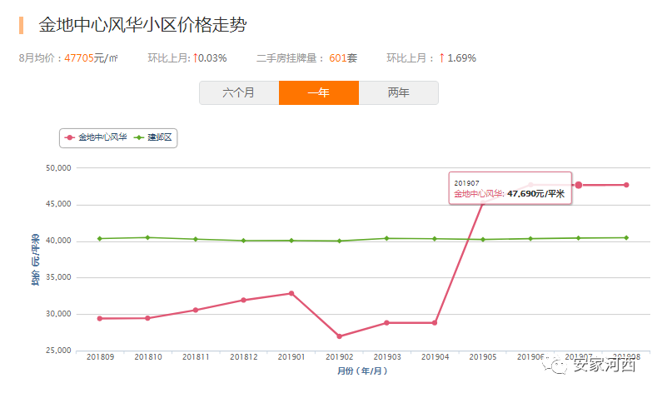657x393 pixels.
Task: Click the 601套 listing count
Action: (343, 57)
